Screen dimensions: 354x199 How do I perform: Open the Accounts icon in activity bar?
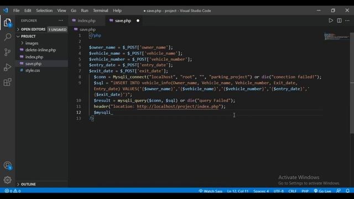(x=8, y=166)
